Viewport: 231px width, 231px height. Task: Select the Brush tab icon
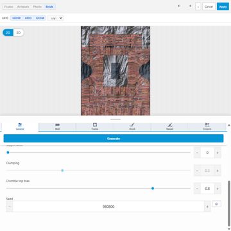pos(132,124)
